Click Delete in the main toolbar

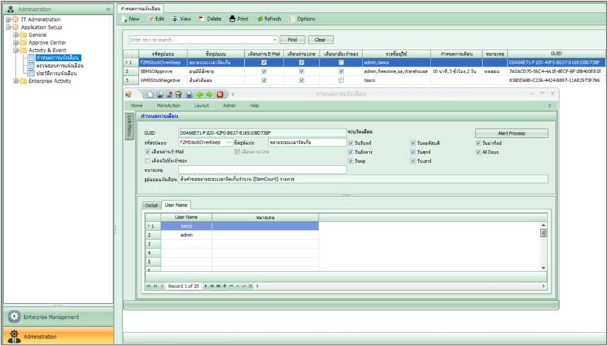(210, 19)
